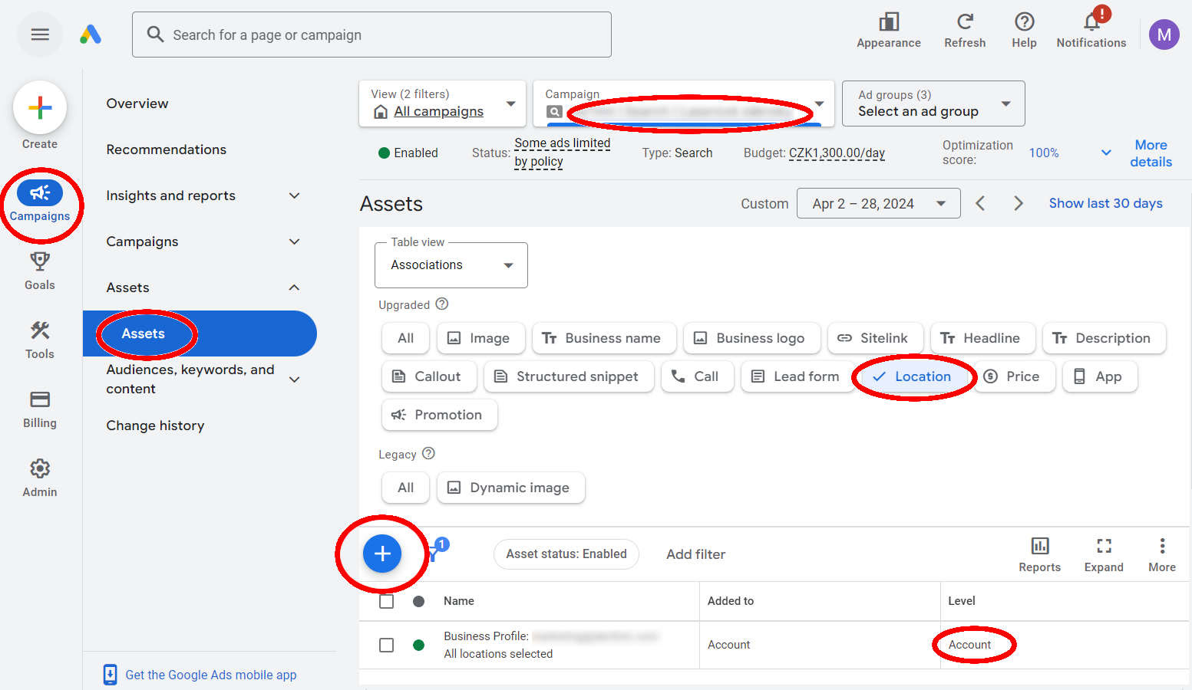Open the Help menu
The width and height of the screenshot is (1192, 690).
(1024, 31)
